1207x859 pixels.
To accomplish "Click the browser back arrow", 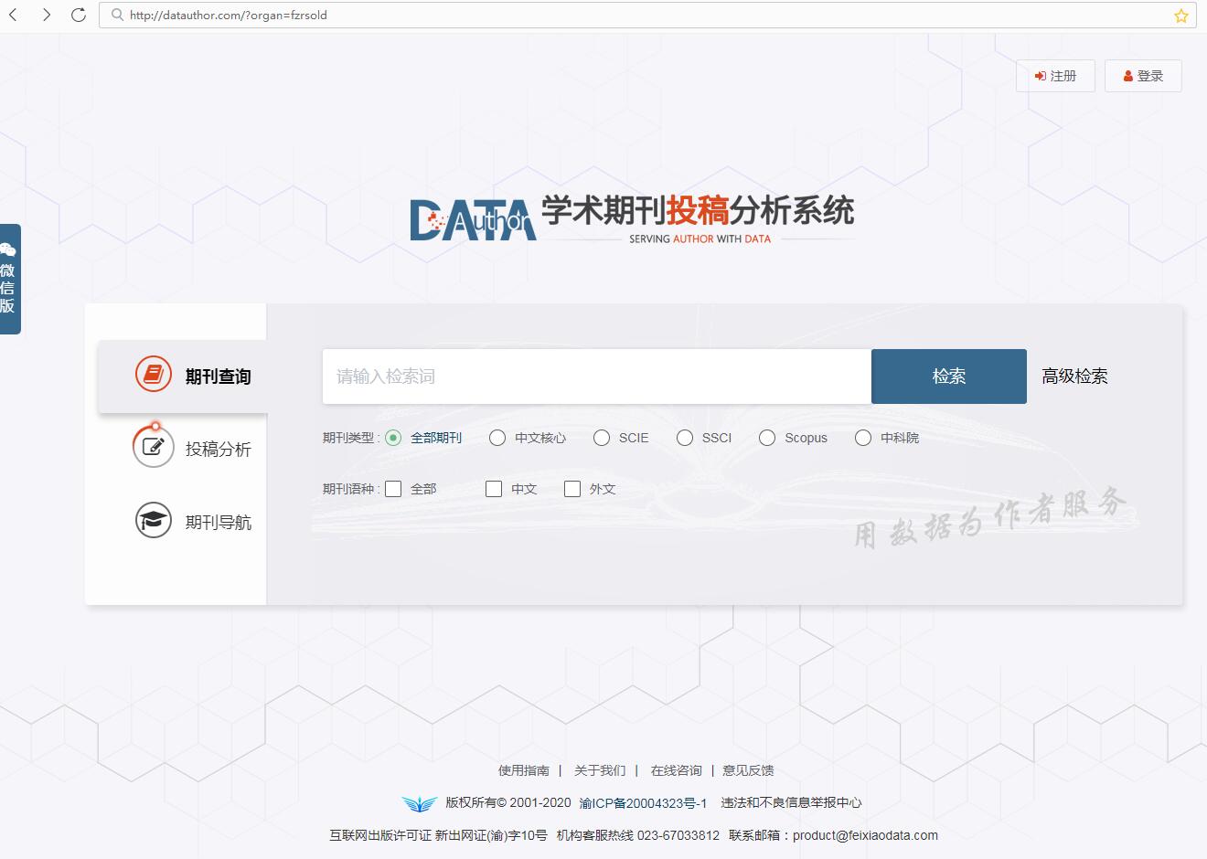I will [14, 15].
